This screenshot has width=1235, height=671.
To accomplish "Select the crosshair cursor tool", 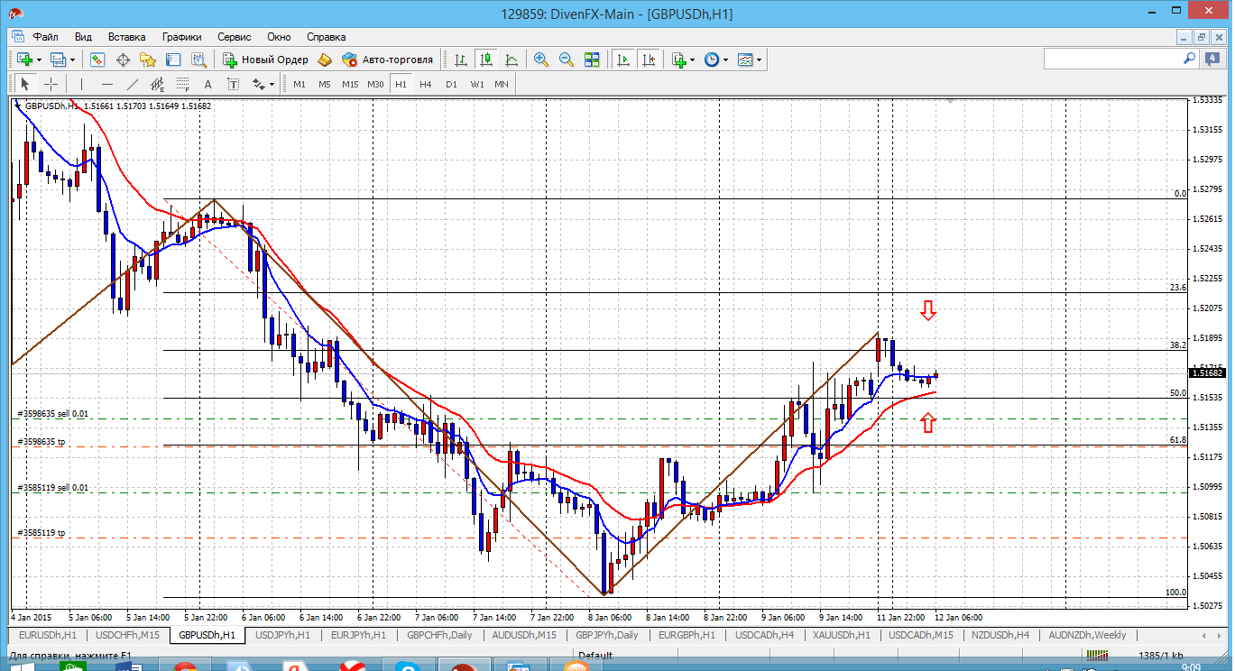I will pyautogui.click(x=51, y=84).
